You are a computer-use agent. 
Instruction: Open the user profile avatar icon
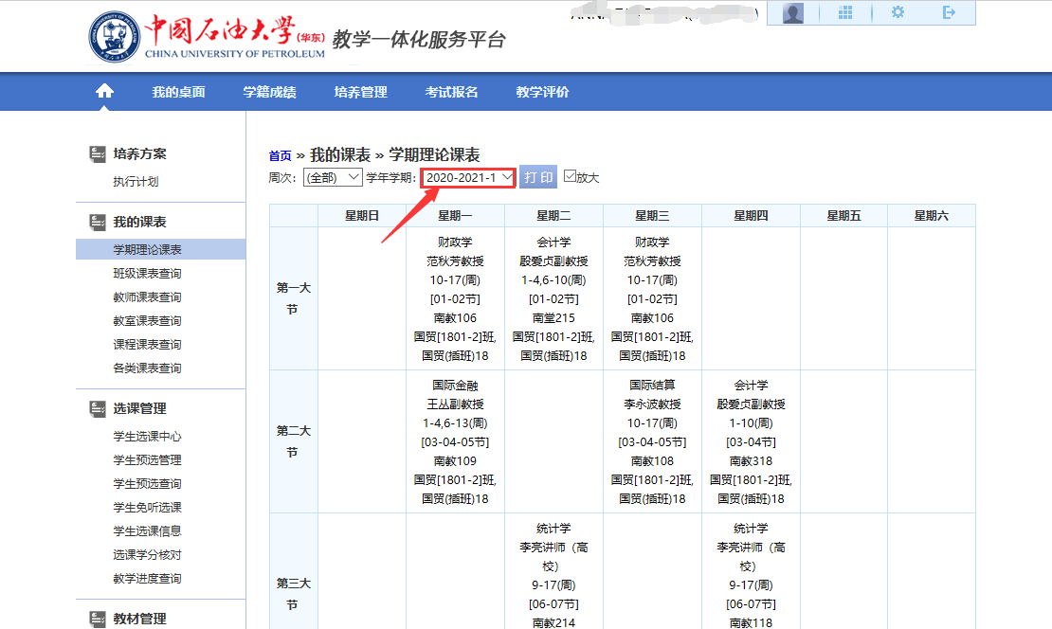coord(793,12)
